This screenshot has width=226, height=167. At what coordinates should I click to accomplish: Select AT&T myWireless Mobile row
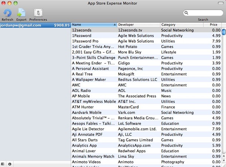click(146, 101)
